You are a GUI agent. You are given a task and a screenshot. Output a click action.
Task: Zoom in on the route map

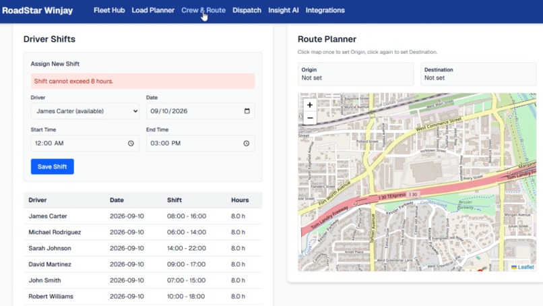coord(310,104)
